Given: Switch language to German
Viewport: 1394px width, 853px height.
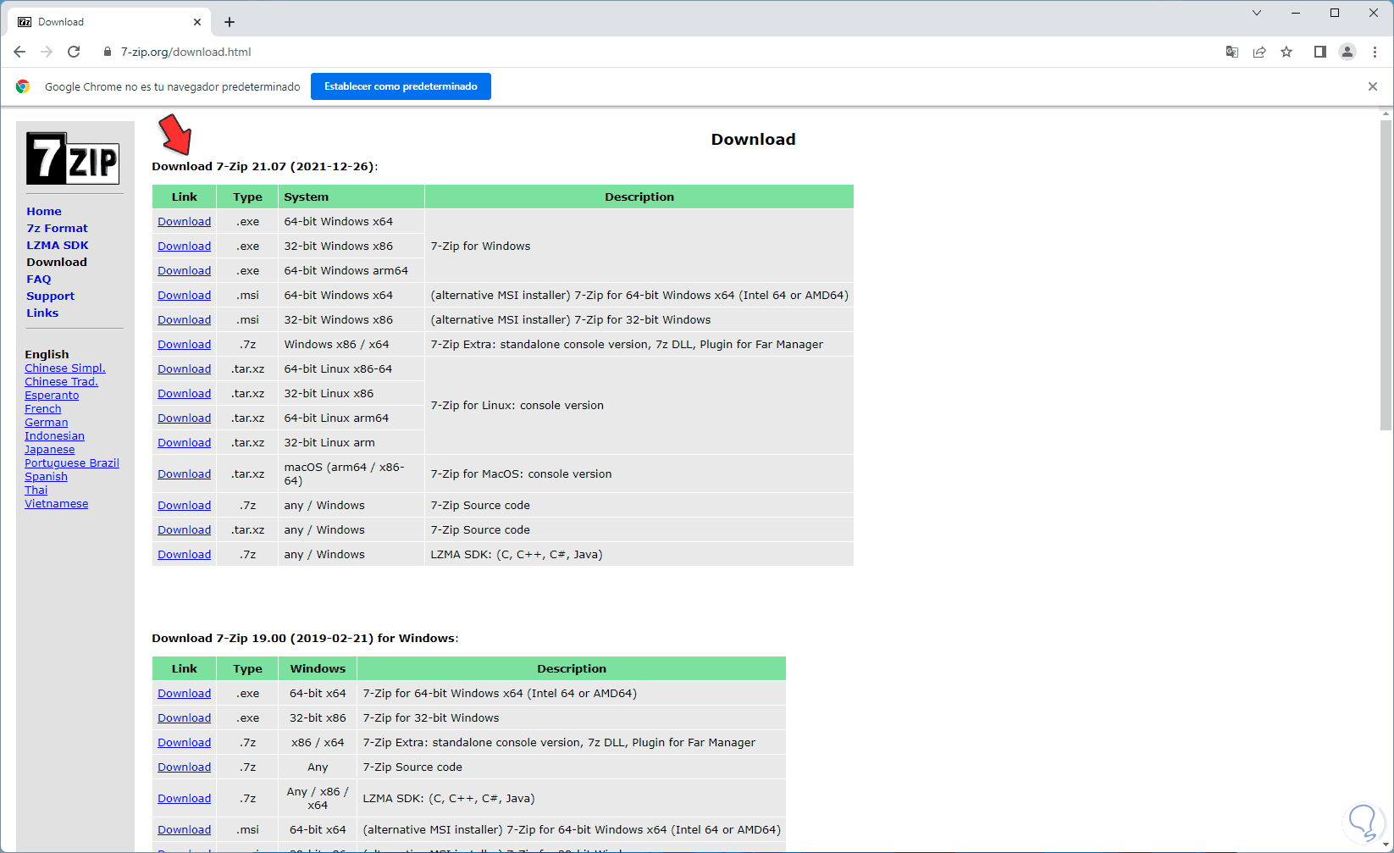Looking at the screenshot, I should (47, 423).
